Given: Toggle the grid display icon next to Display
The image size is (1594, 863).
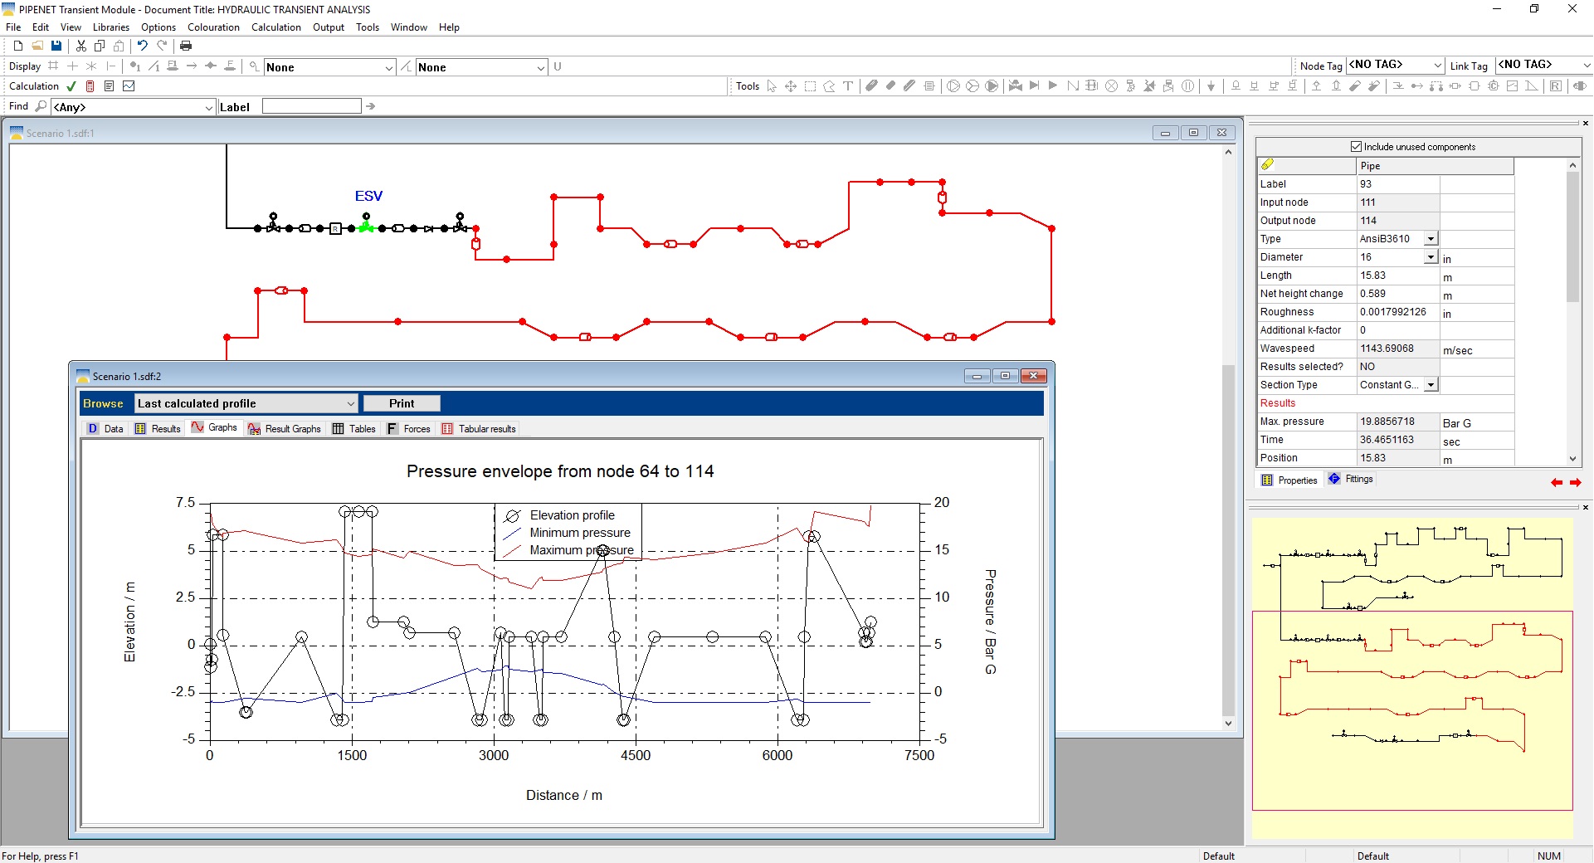Looking at the screenshot, I should click(x=52, y=66).
